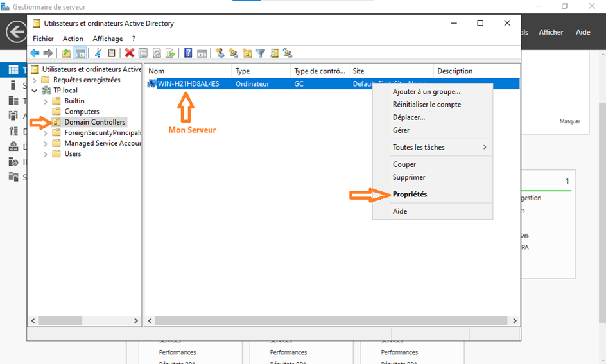Sort by the Type column header

tap(261, 71)
